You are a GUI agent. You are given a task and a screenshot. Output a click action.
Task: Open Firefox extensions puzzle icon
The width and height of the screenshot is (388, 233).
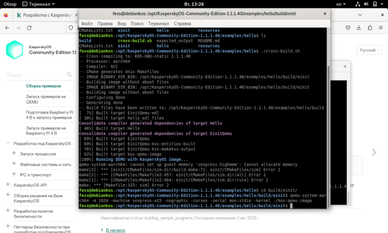pos(370,28)
